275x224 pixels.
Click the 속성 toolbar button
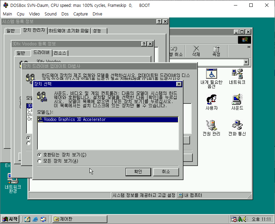coord(216,51)
